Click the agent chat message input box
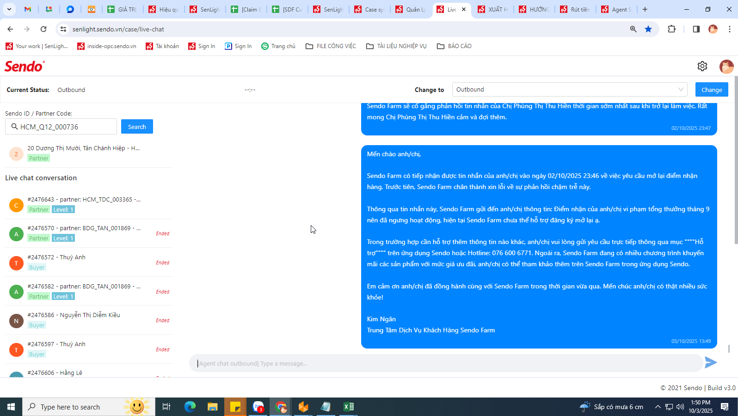Screen dimensions: 738x416 tap(446, 363)
